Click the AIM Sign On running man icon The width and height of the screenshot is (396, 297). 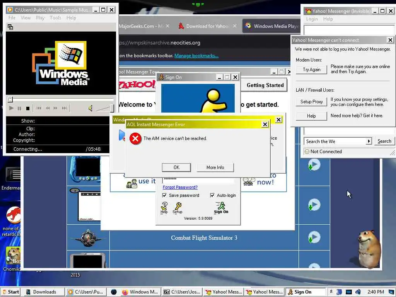[221, 208]
